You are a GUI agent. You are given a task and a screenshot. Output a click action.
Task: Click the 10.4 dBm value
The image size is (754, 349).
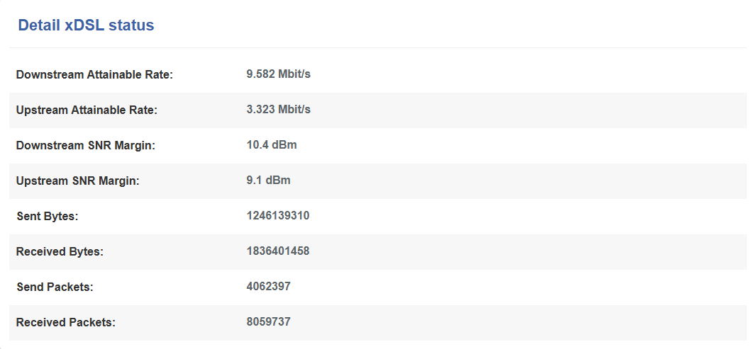point(272,145)
